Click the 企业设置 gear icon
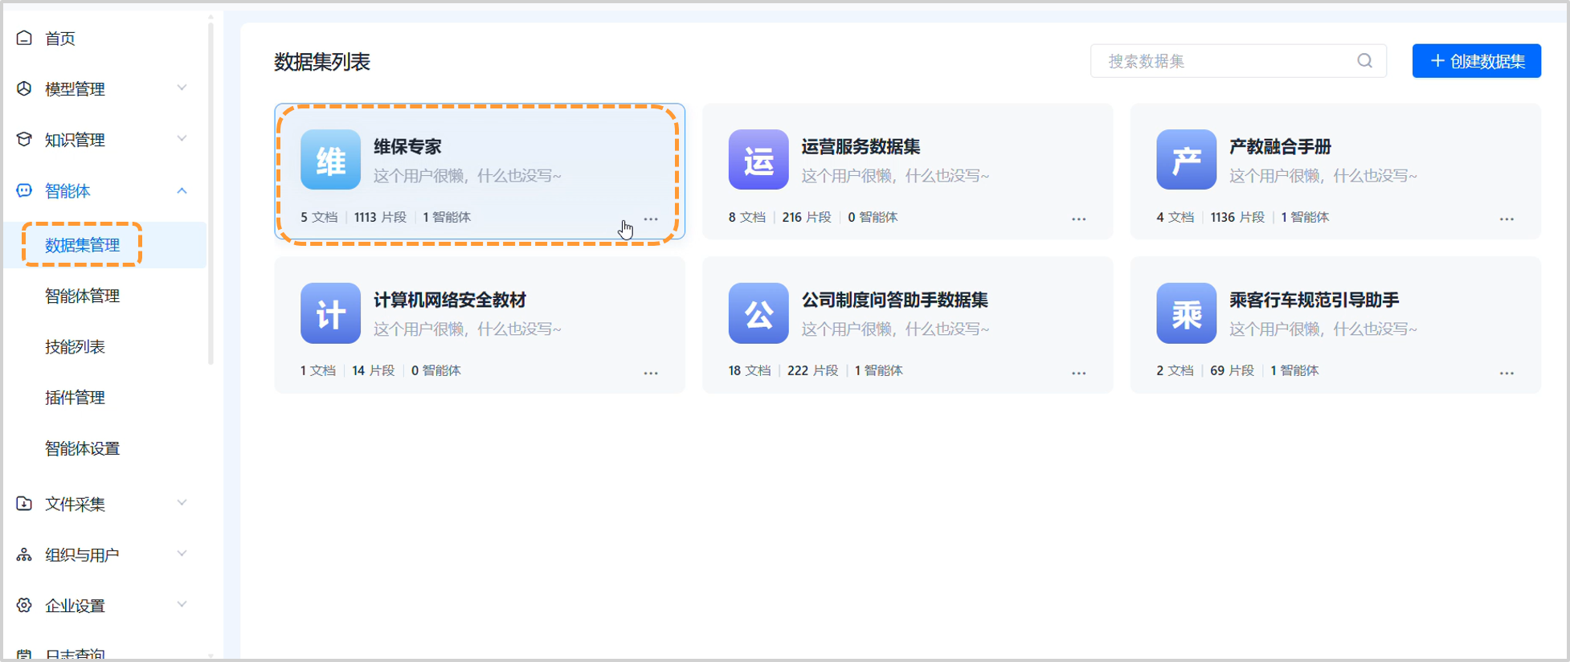 pyautogui.click(x=24, y=605)
